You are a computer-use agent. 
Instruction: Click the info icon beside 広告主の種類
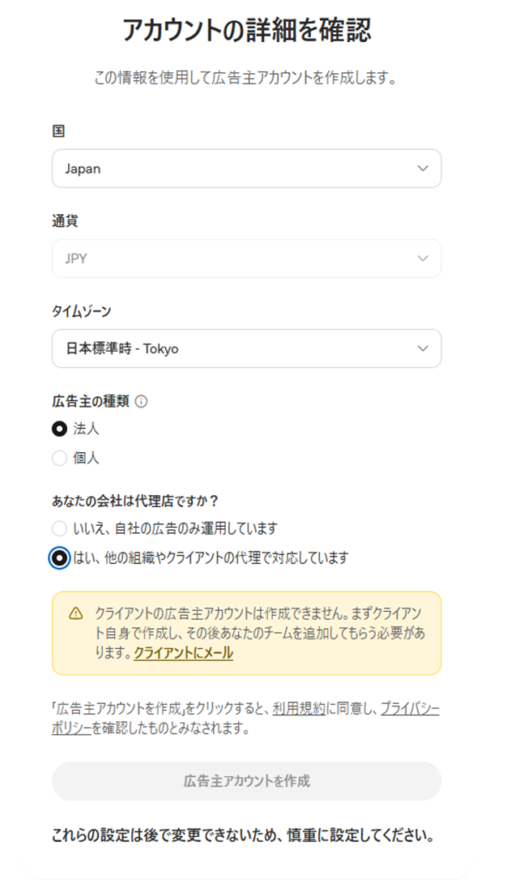pos(142,402)
